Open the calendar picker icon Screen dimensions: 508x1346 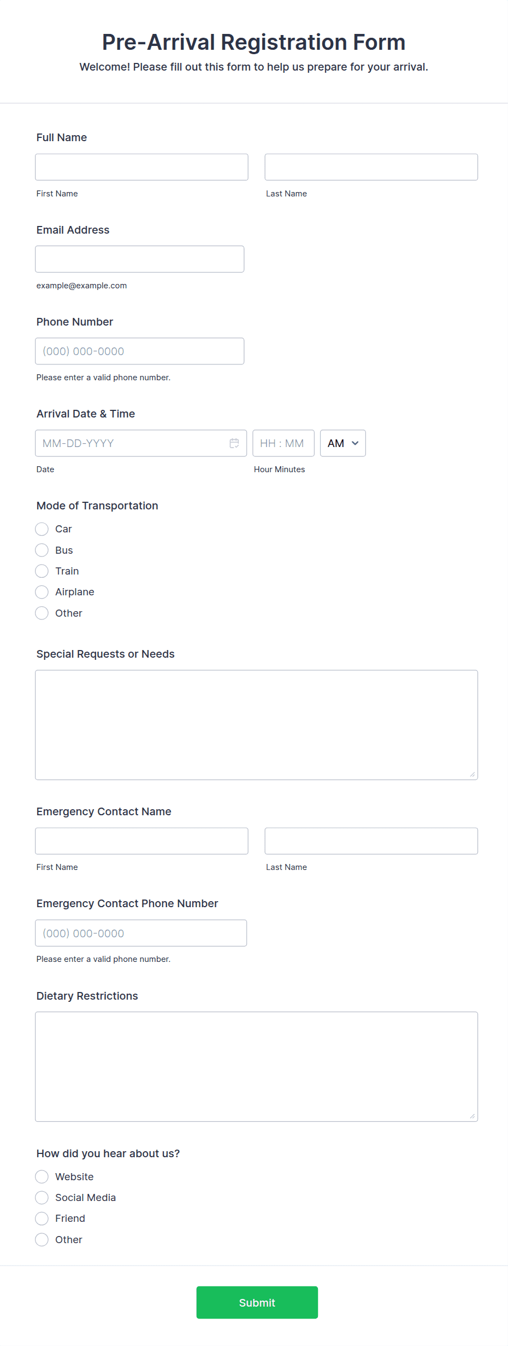pyautogui.click(x=234, y=443)
